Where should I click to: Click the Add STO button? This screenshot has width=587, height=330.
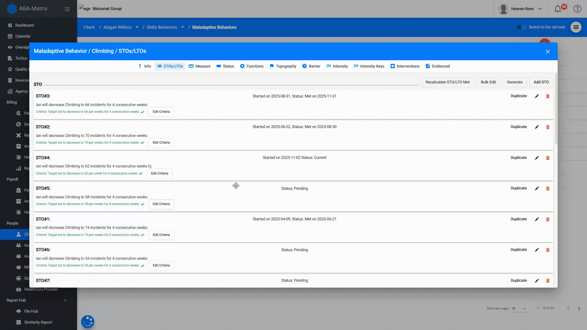pyautogui.click(x=541, y=82)
